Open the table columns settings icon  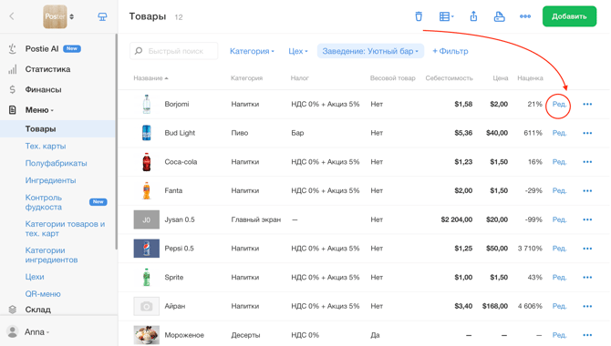(446, 16)
